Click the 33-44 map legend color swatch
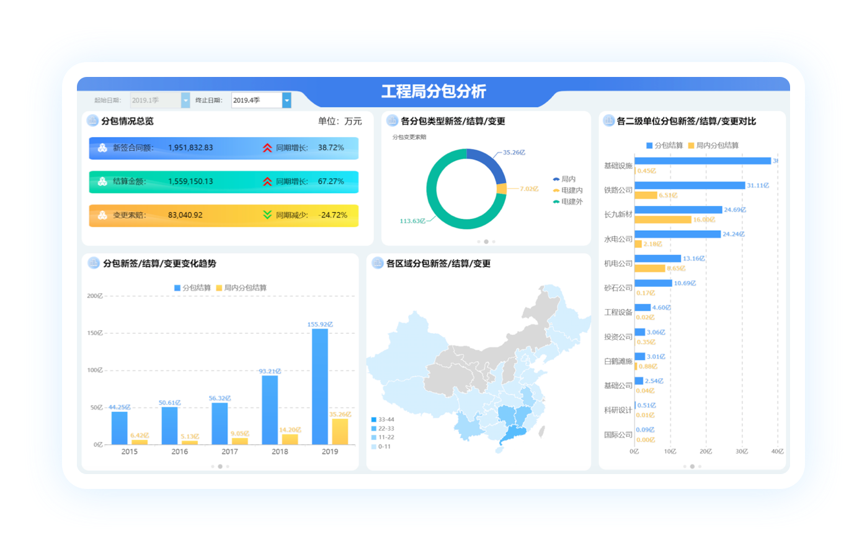 coord(373,420)
